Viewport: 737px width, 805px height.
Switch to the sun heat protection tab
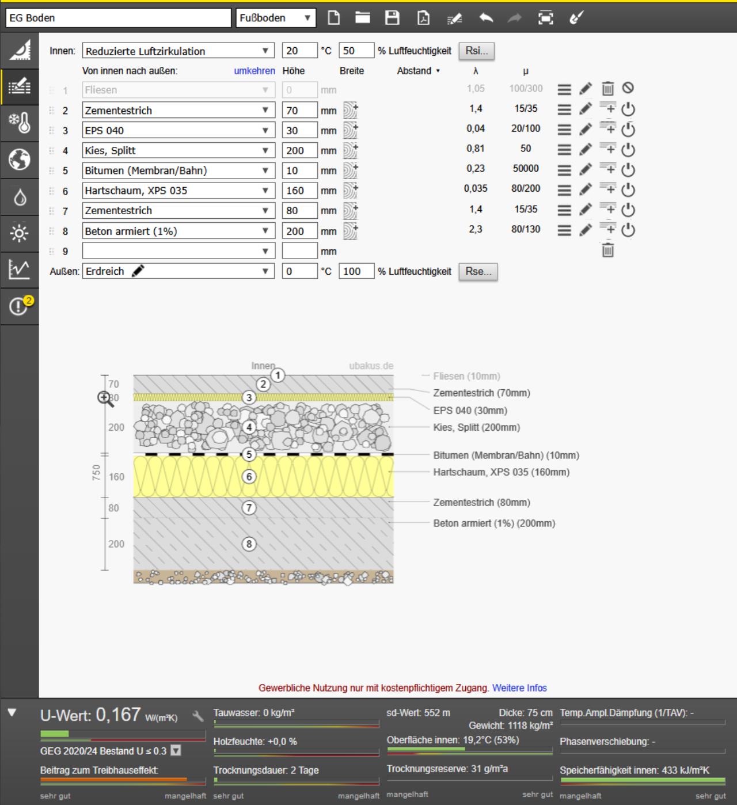[x=19, y=233]
